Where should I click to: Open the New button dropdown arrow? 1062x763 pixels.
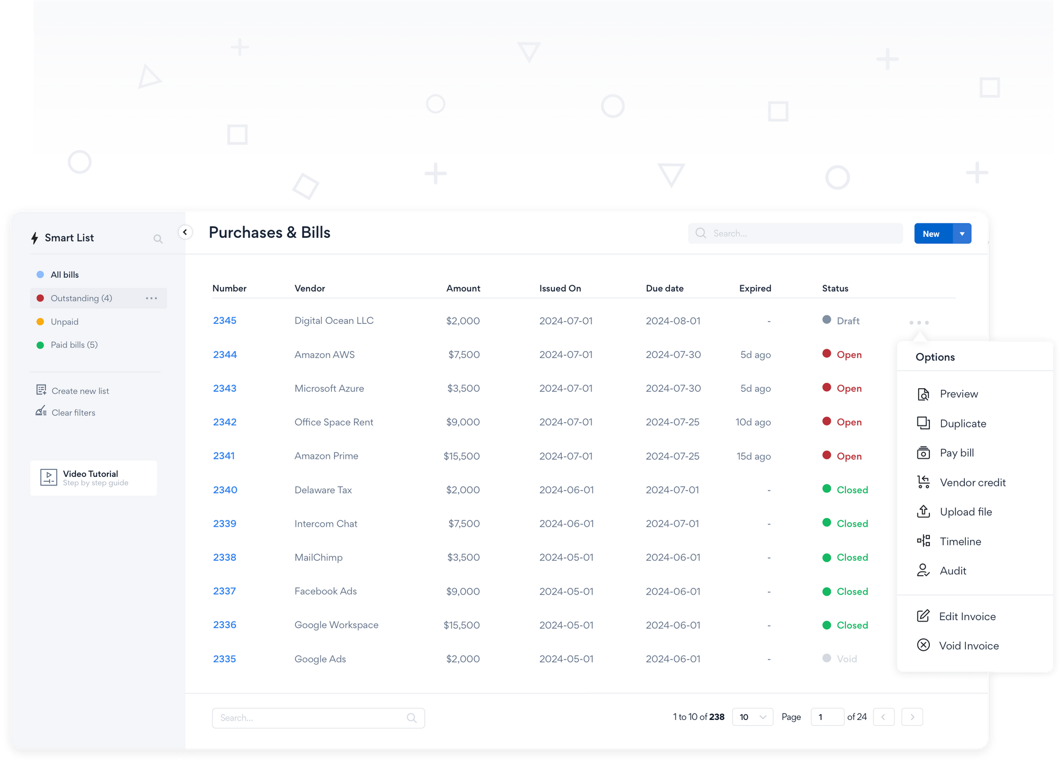(x=961, y=233)
